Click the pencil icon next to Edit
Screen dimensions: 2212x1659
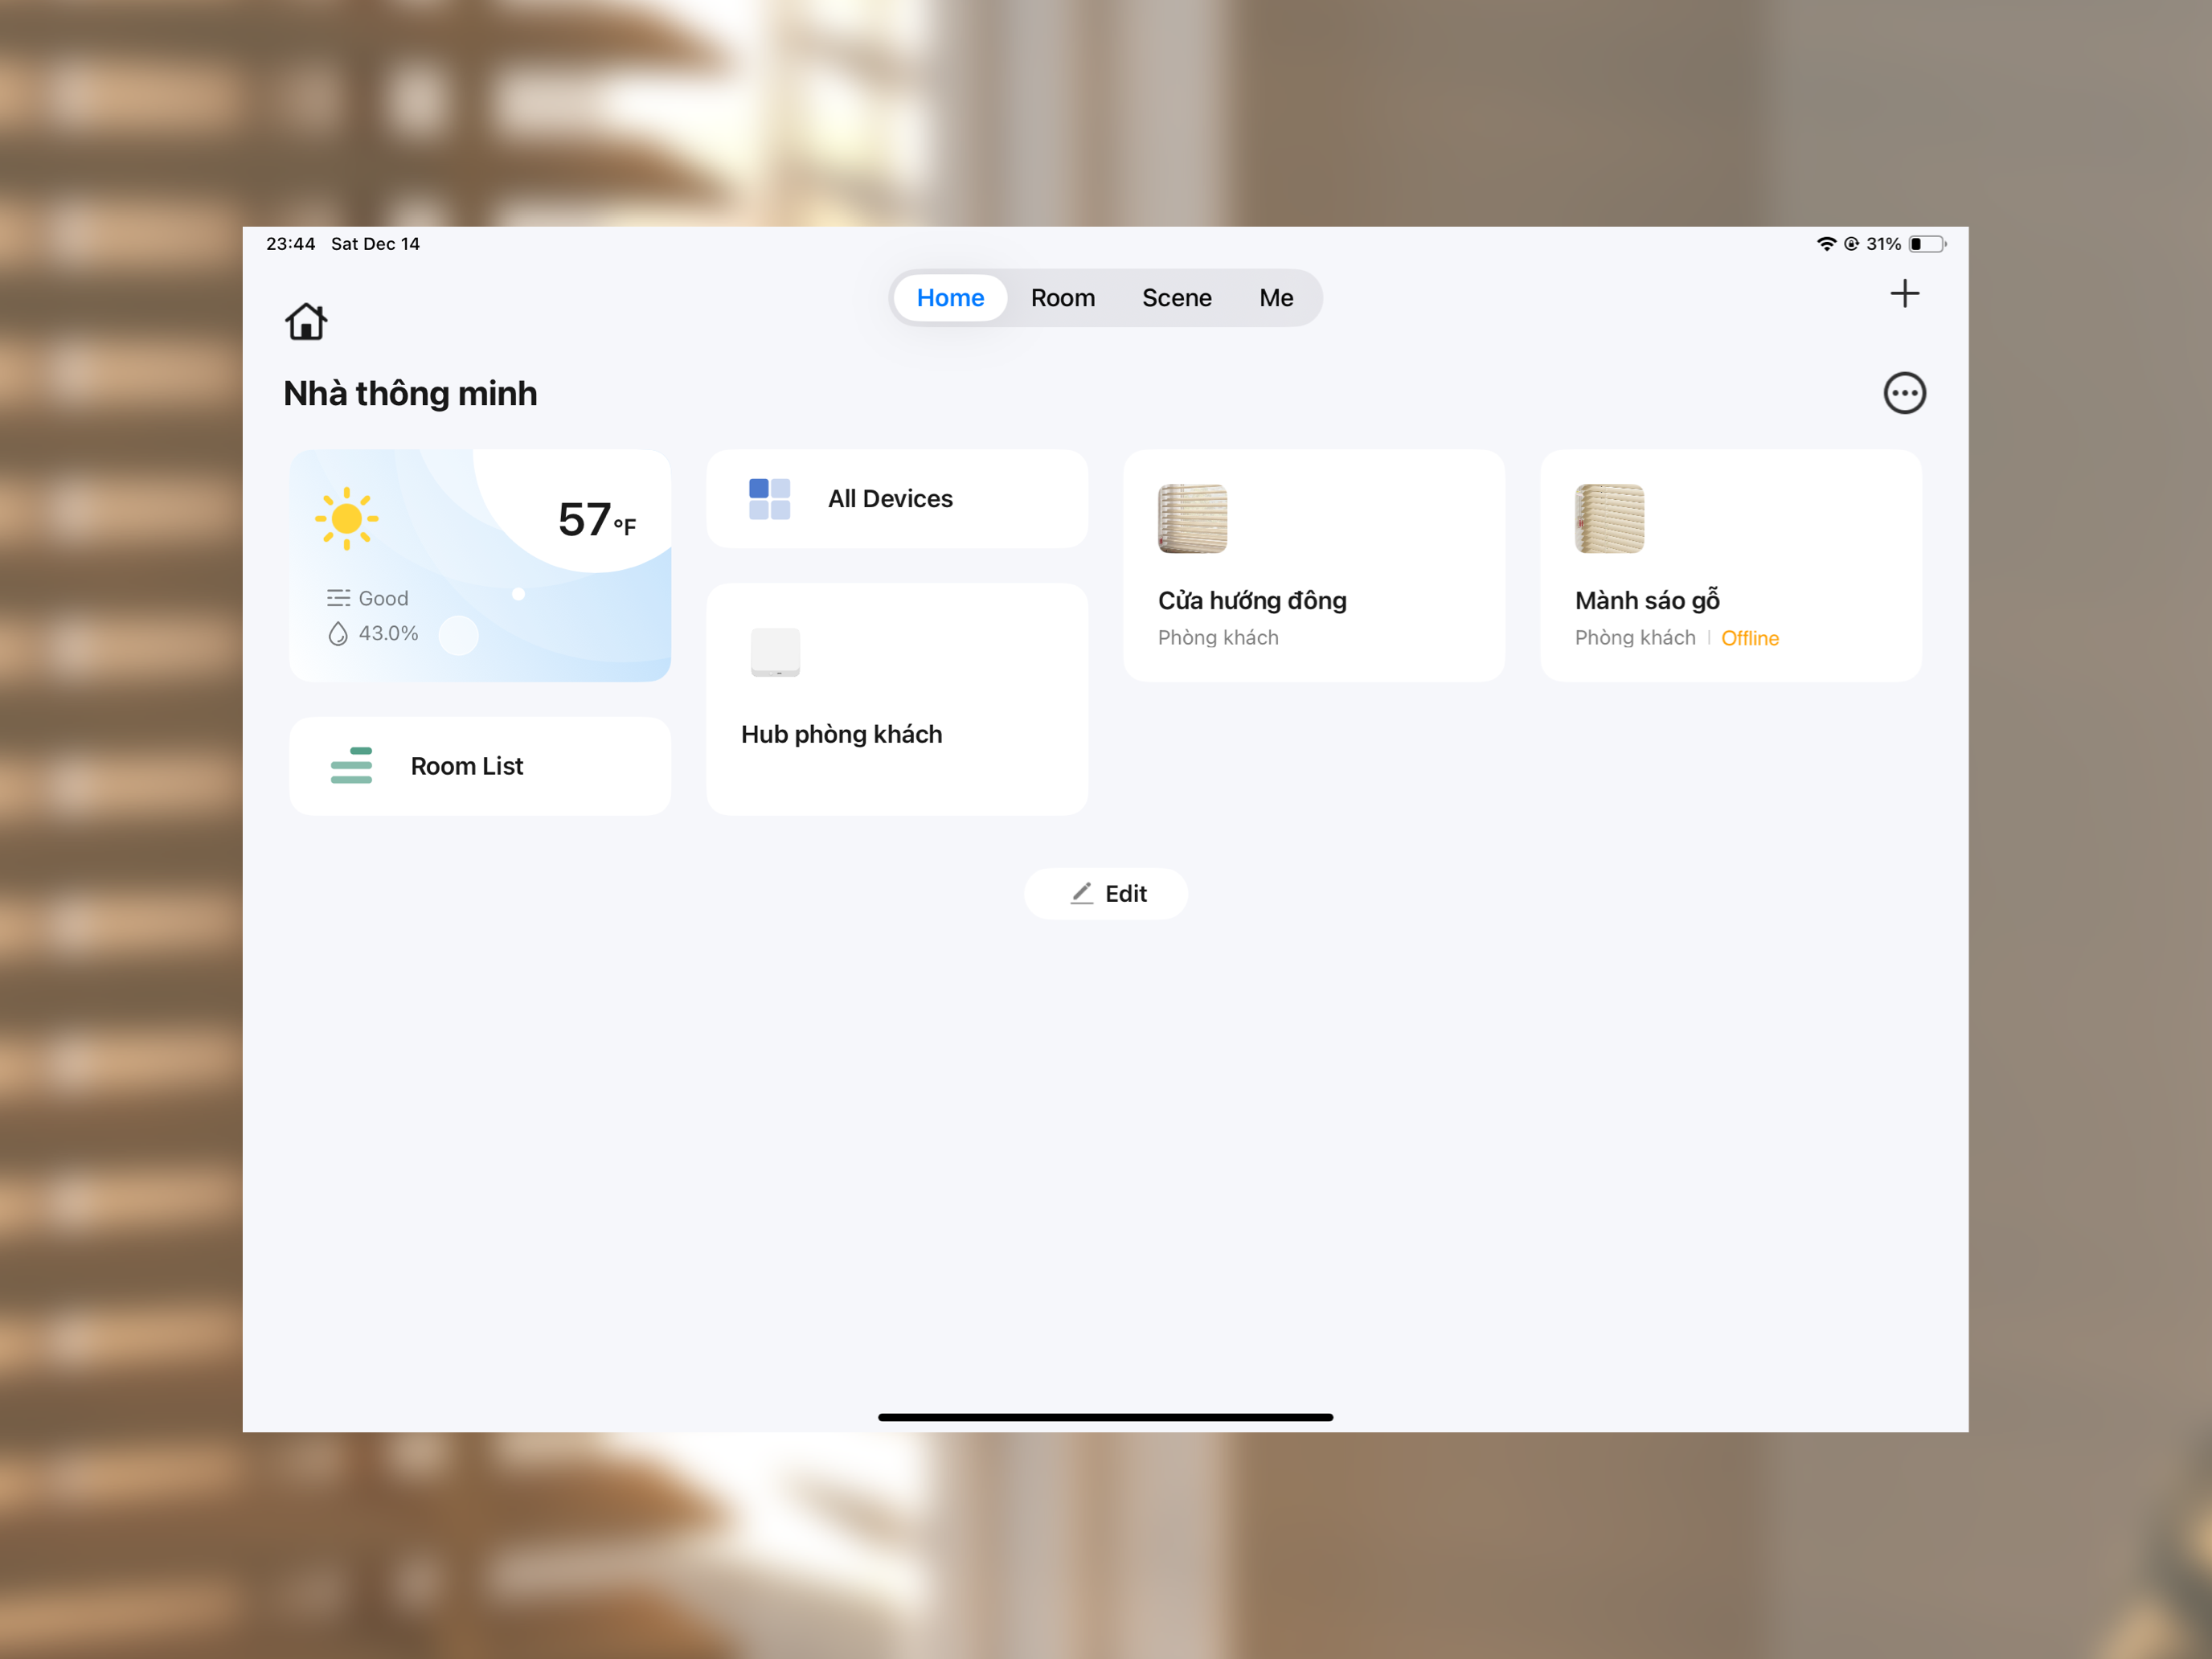pos(1082,893)
